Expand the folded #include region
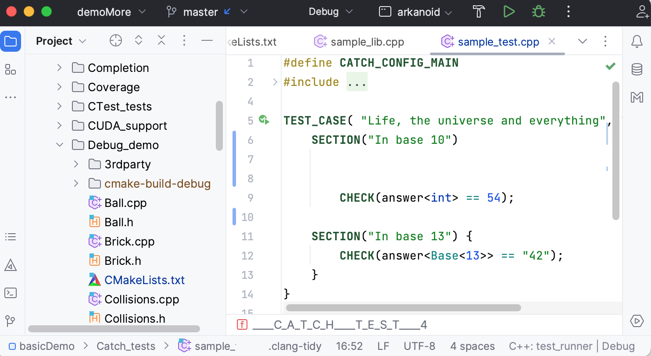The width and height of the screenshot is (651, 356). tap(357, 82)
